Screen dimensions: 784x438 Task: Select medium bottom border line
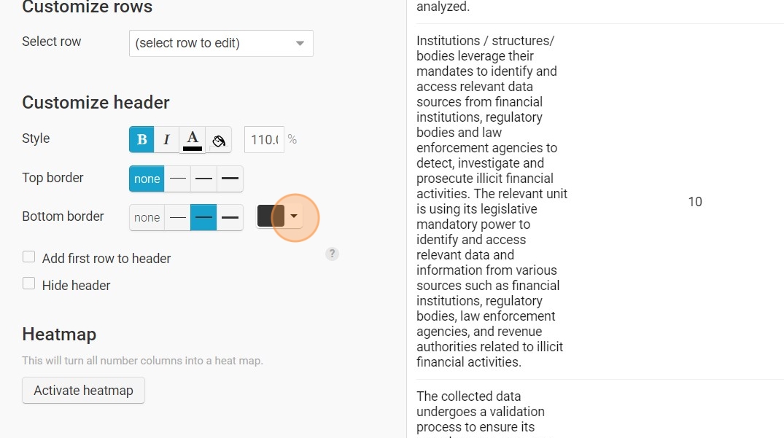(203, 217)
